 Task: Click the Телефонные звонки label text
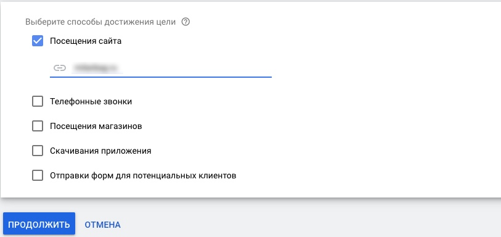(91, 102)
